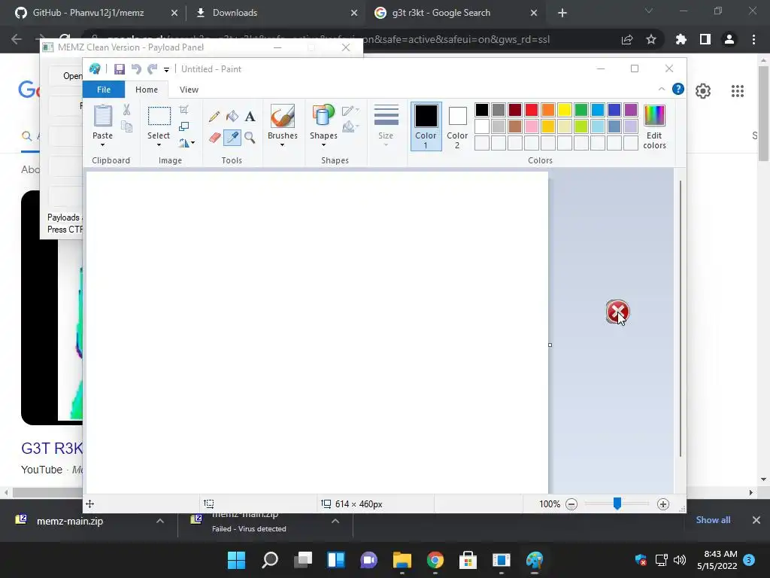Screen dimensions: 770x578
Task: Expand the Shapes dropdown arrow
Action: (323, 145)
